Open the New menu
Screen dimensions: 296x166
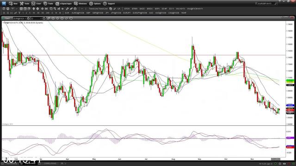(x=13, y=4)
